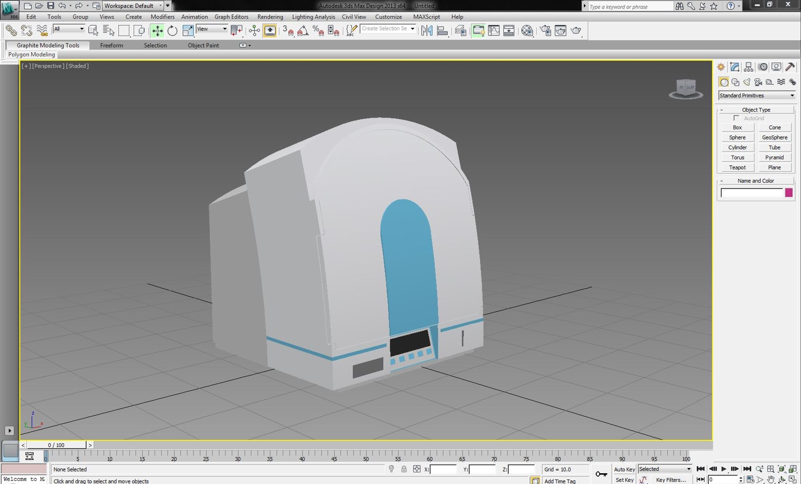Switch to the Freeform ribbon tab
Image resolution: width=801 pixels, height=484 pixels.
(112, 45)
